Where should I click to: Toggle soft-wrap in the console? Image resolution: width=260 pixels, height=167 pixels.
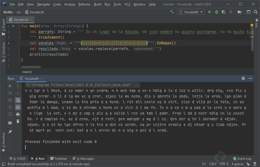point(18,100)
